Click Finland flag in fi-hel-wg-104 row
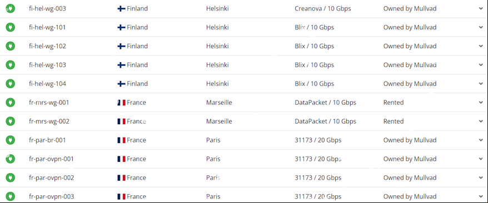Screen dimensions: 488x203 [x=121, y=84]
